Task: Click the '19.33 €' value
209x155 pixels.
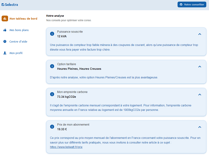Action: (62, 129)
